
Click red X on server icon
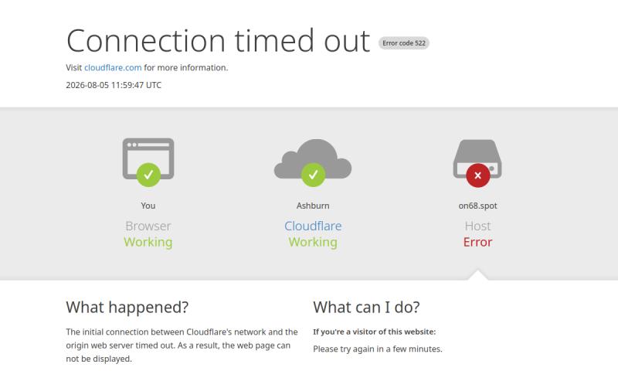pos(478,175)
